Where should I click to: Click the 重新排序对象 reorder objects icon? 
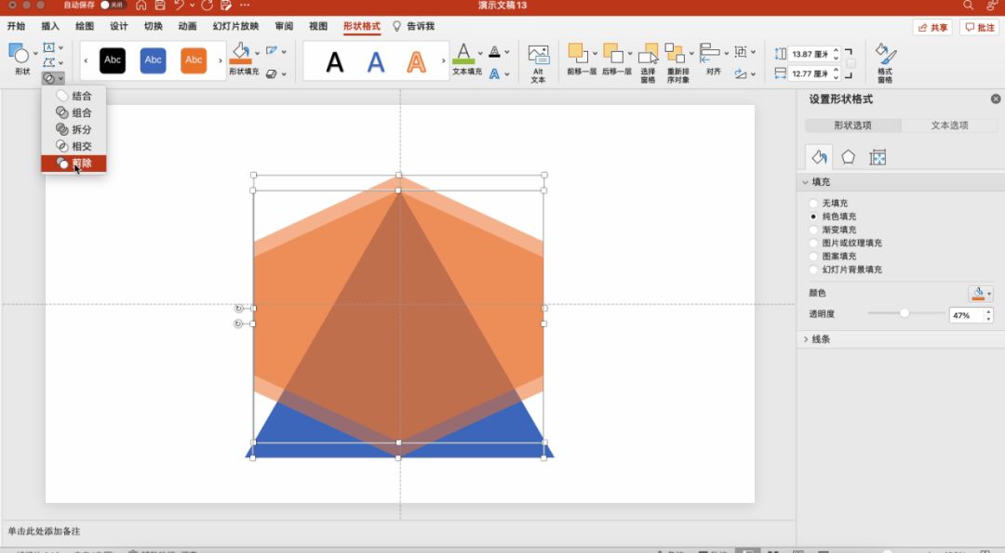[x=677, y=58]
